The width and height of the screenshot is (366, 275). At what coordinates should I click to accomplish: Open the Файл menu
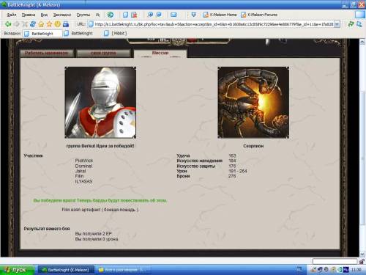(x=11, y=15)
